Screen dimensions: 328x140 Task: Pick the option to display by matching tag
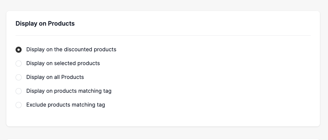[18, 91]
